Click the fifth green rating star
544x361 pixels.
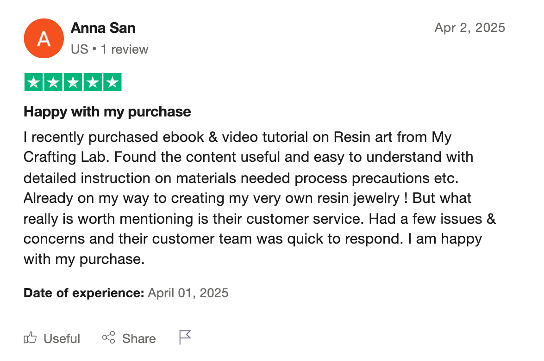pos(112,82)
